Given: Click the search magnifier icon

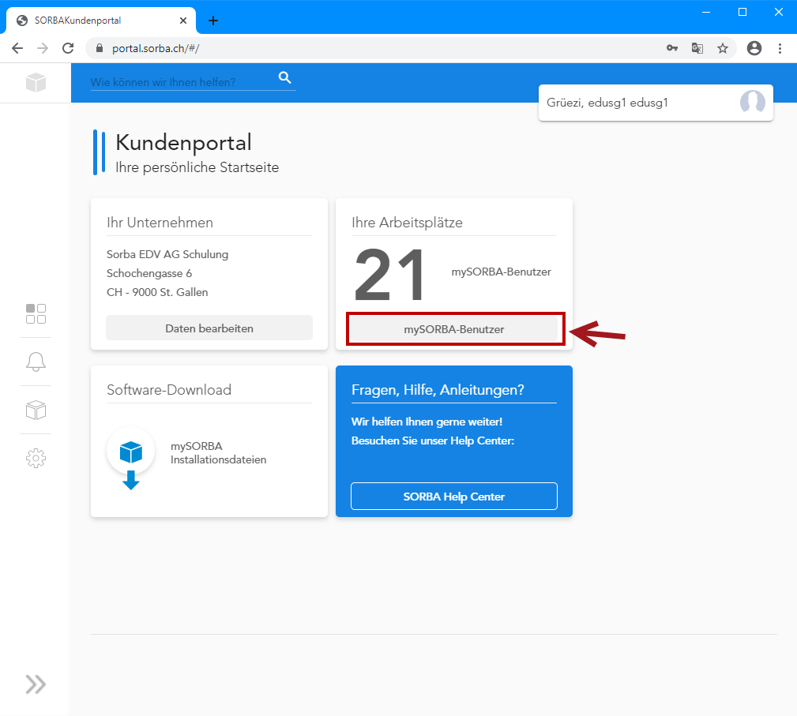Looking at the screenshot, I should point(285,77).
